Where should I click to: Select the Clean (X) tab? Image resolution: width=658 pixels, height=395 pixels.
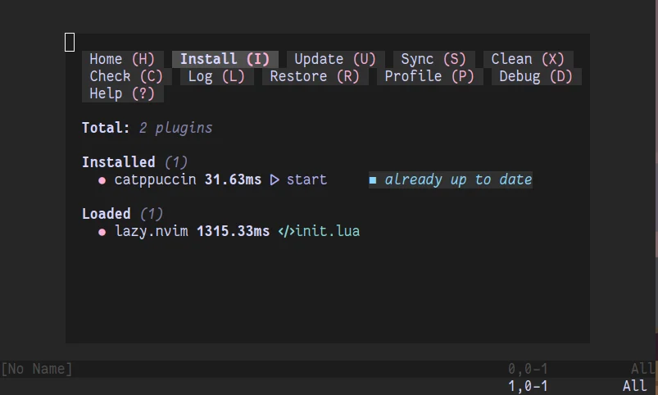[x=528, y=59]
